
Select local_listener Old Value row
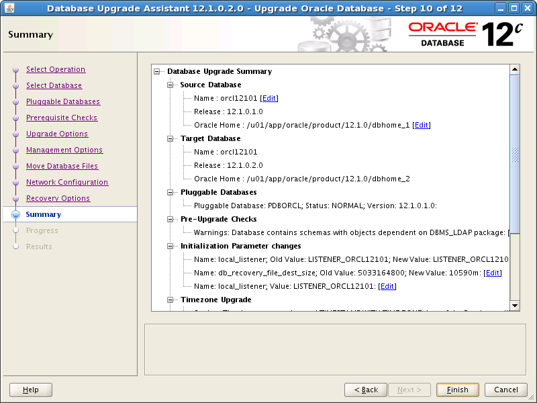351,259
